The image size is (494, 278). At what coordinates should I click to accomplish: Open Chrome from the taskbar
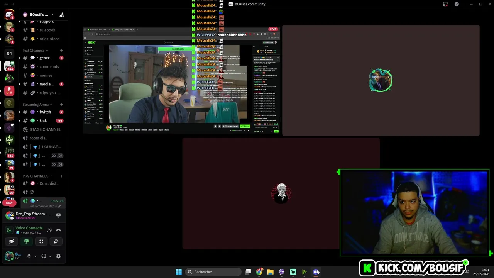tap(259, 272)
